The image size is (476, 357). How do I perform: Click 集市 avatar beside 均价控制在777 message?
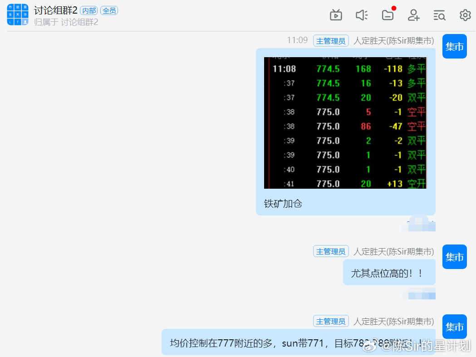tap(455, 327)
